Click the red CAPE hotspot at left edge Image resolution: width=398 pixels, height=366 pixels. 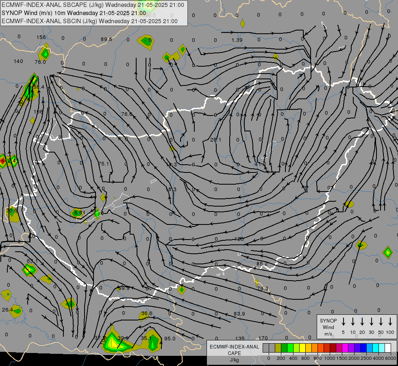pos(2,161)
